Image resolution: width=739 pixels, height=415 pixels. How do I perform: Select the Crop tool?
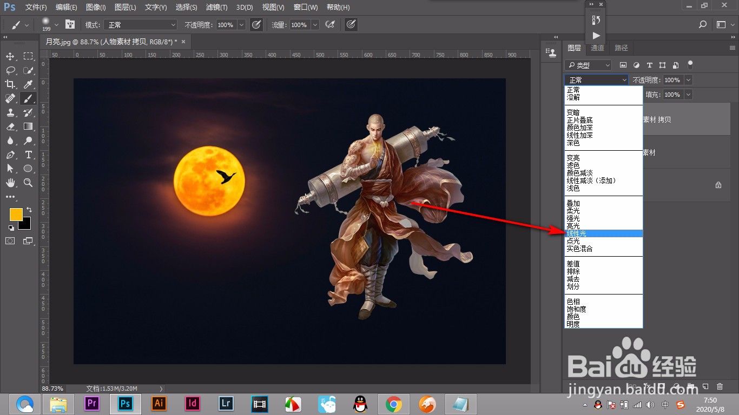click(10, 84)
